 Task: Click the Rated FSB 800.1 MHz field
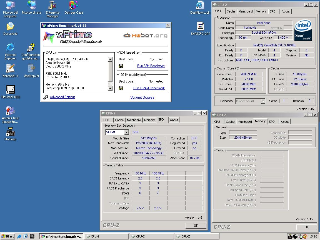tap(248, 89)
